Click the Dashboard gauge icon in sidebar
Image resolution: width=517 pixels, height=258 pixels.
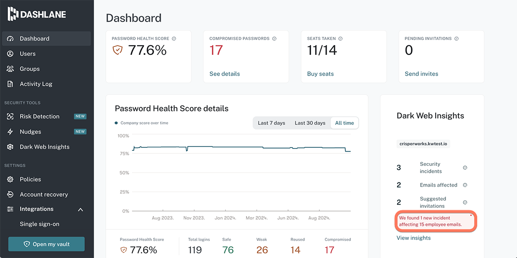tap(10, 39)
